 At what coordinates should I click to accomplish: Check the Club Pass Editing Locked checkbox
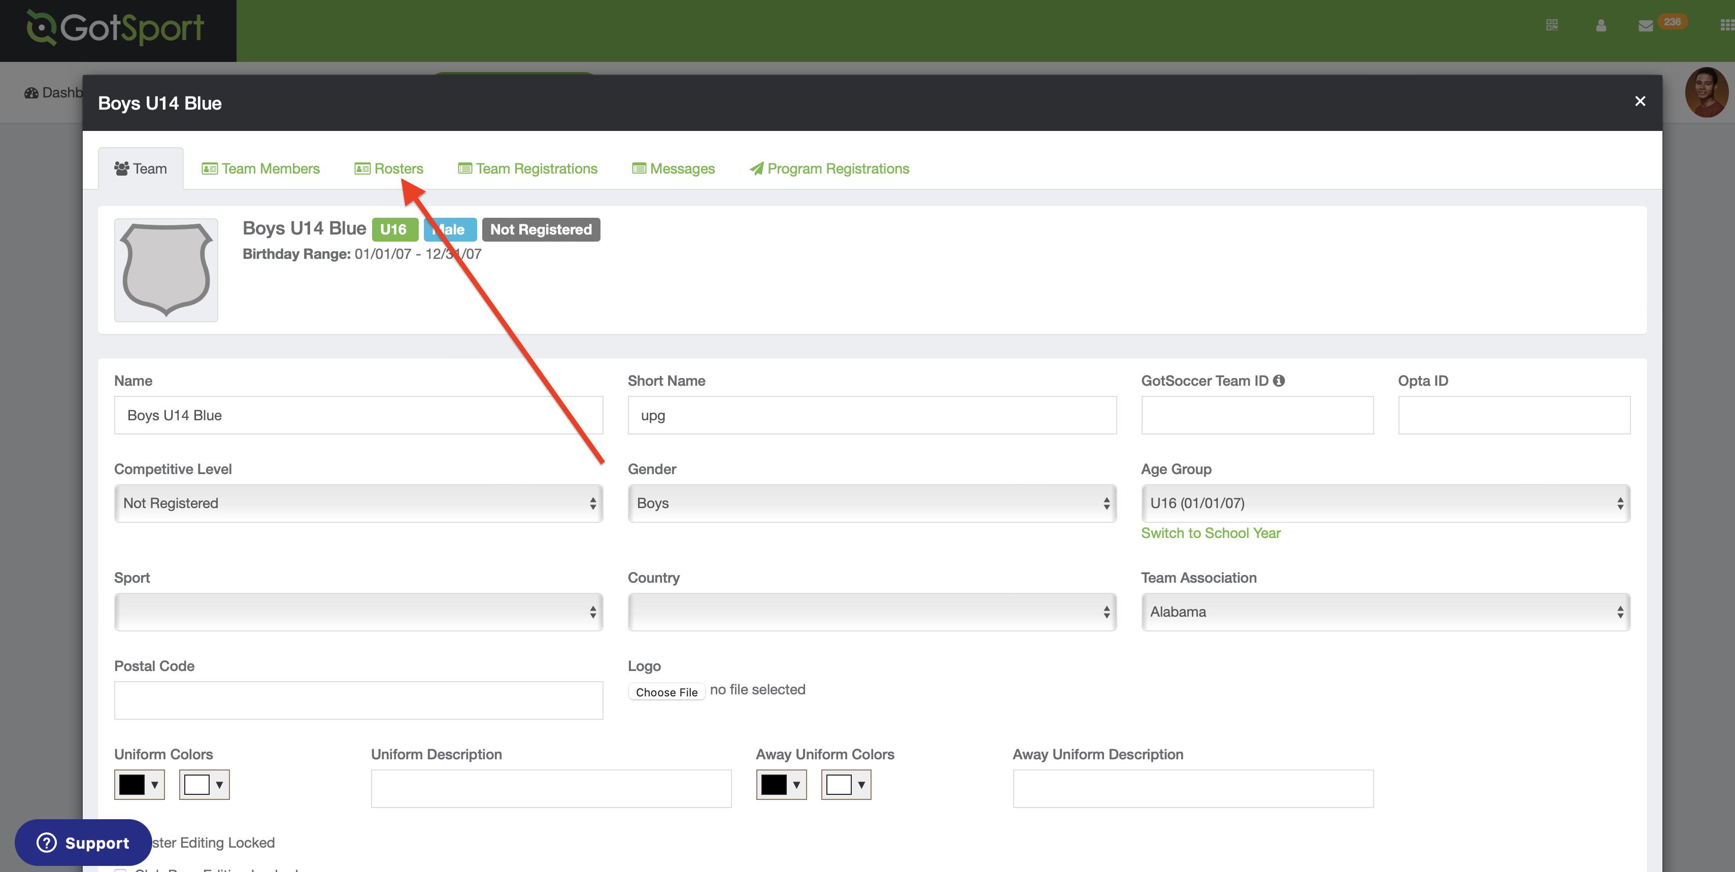[120, 869]
